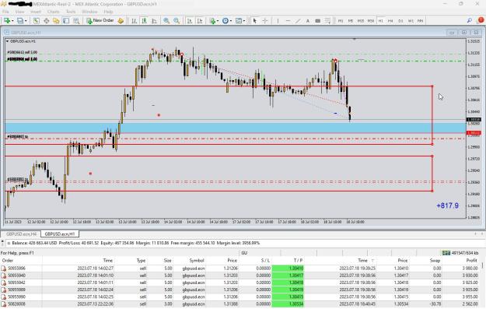Click the terminal balance row icon
486x309 pixels.
(9, 243)
